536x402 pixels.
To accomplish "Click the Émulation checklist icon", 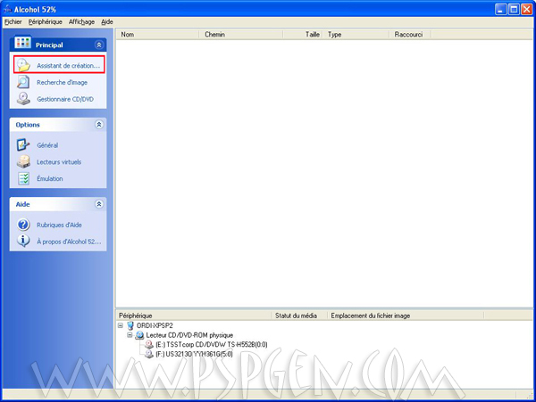I will click(23, 178).
